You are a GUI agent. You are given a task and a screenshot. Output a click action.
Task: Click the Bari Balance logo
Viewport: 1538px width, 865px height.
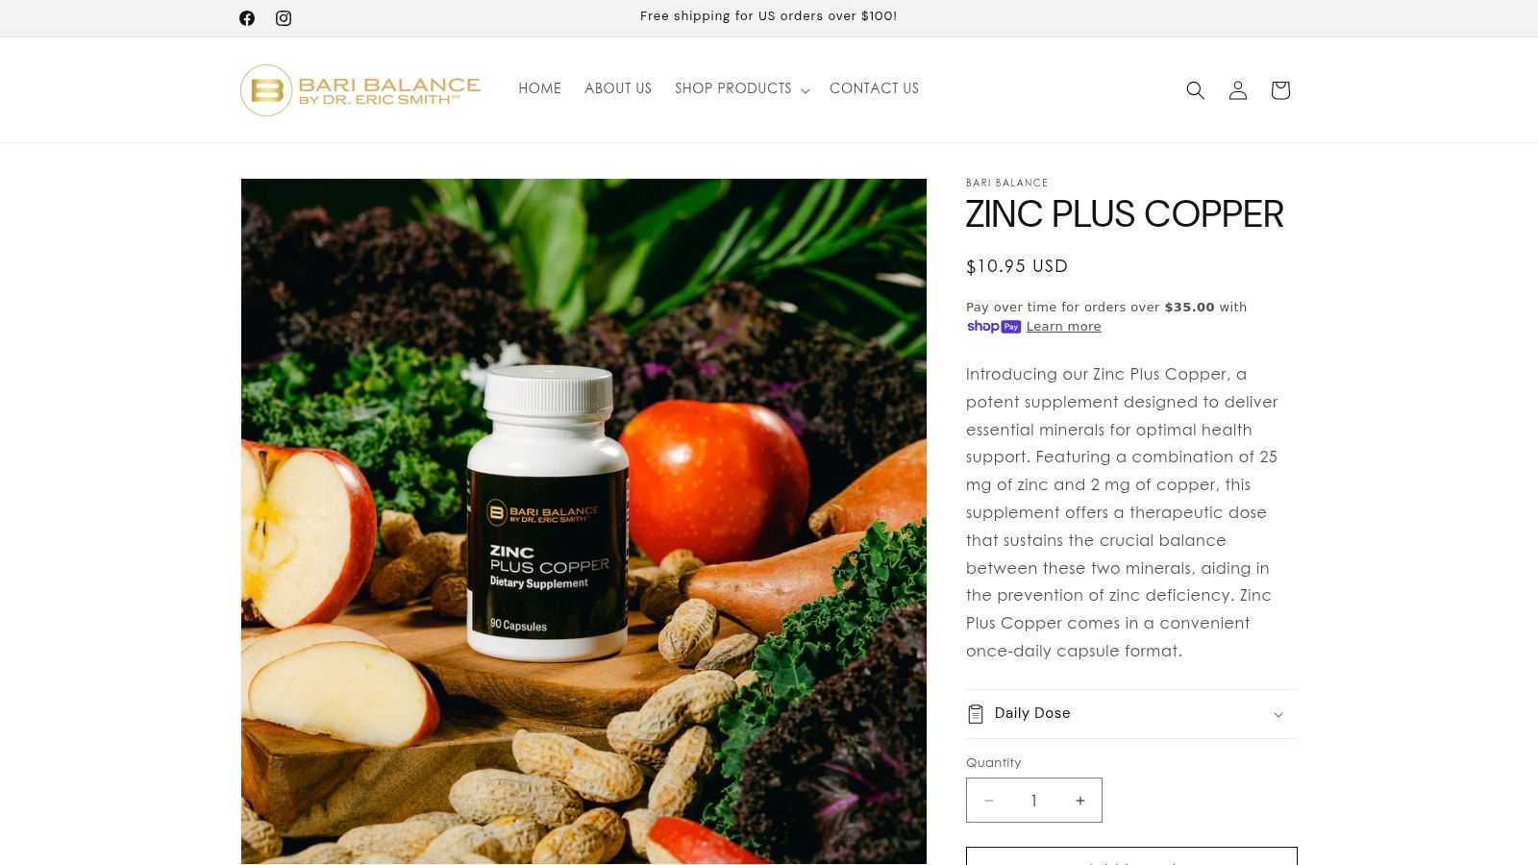(360, 90)
